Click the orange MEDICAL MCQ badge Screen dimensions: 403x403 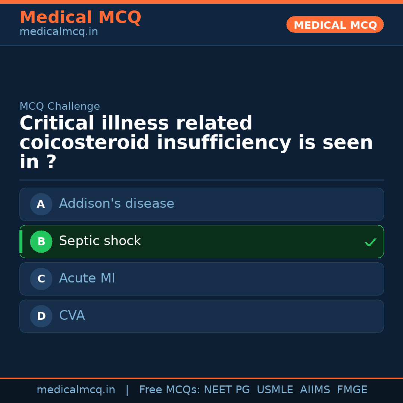point(335,25)
